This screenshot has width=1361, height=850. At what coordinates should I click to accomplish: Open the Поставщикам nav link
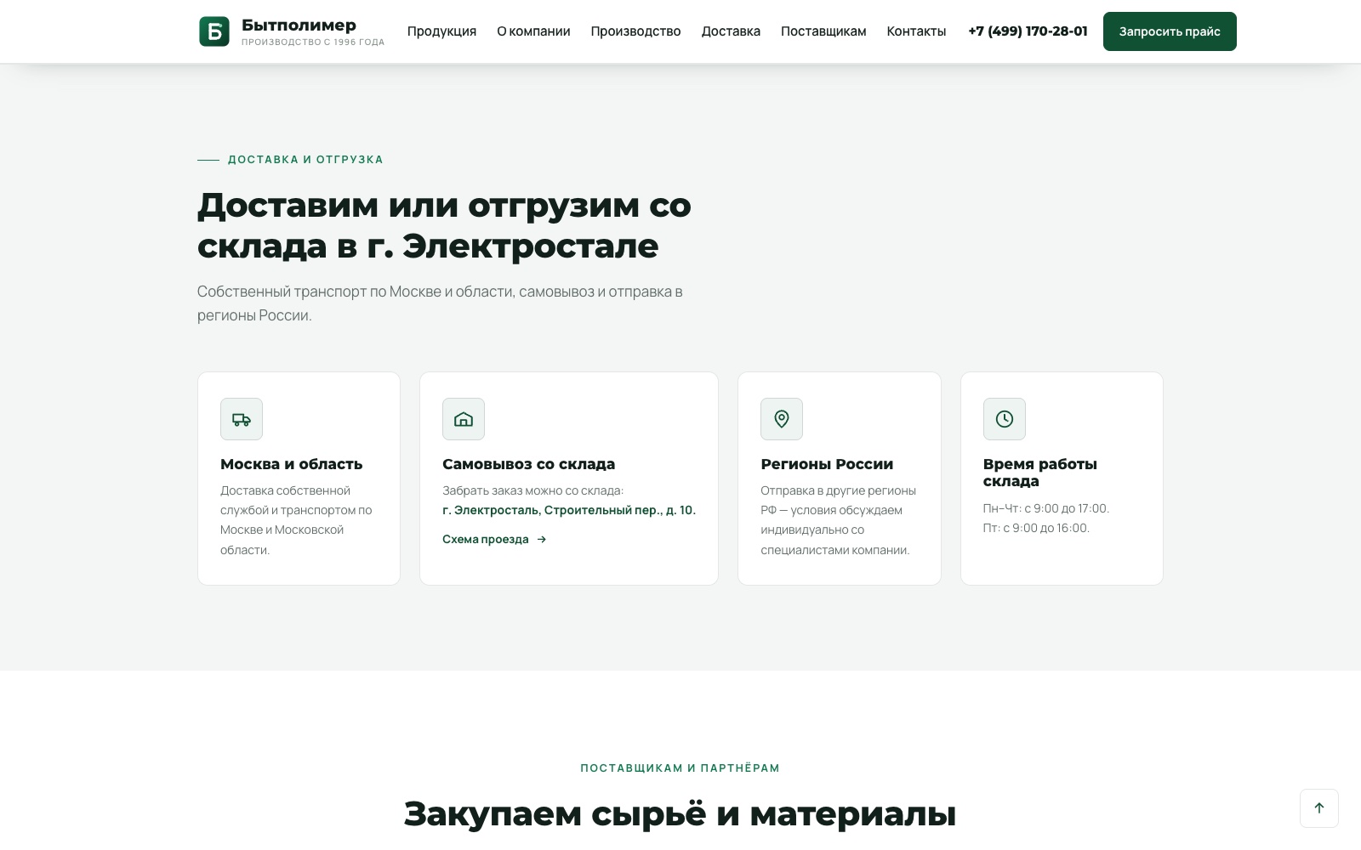[x=823, y=31]
